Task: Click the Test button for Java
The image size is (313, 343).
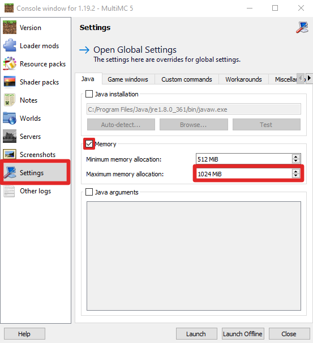Action: point(266,125)
